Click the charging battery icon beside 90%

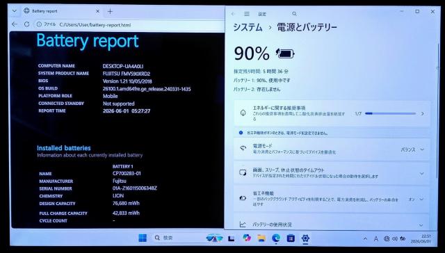285,54
